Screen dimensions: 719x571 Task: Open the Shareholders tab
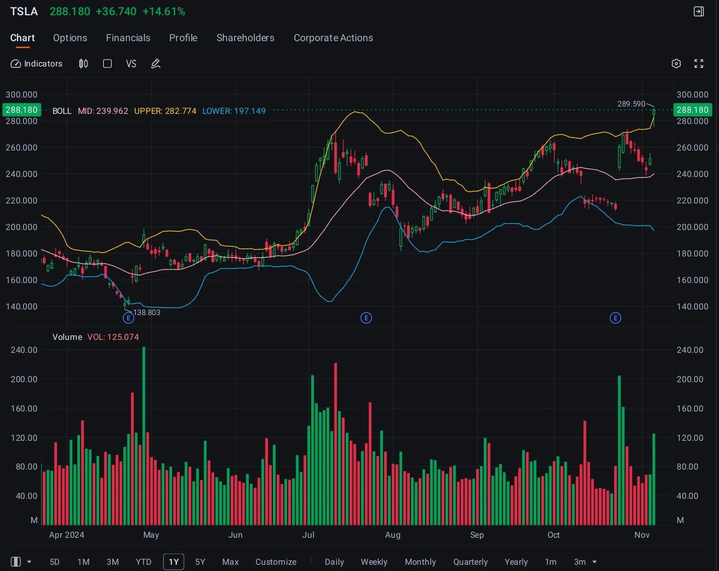245,38
